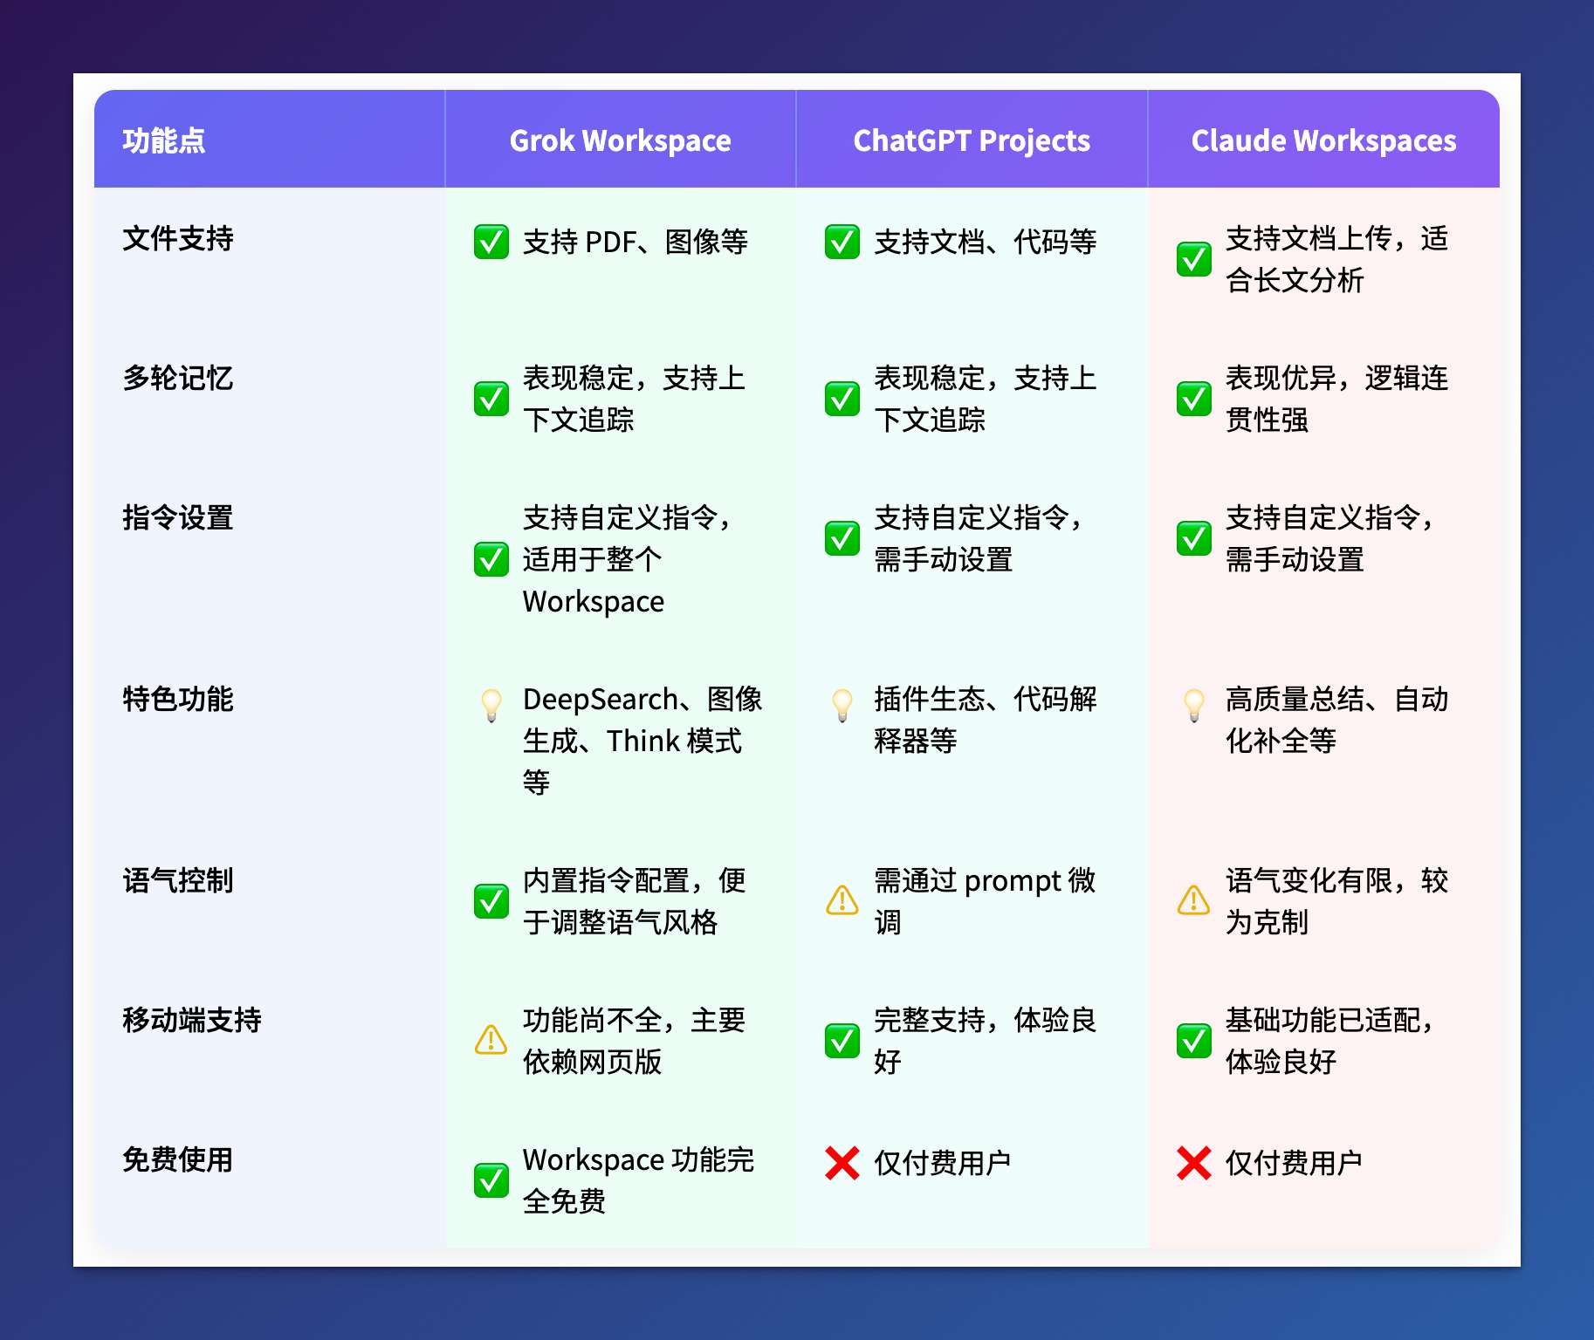Viewport: 1594px width, 1340px height.
Task: Click the text 支持文档、代码等
Action: [x=986, y=242]
